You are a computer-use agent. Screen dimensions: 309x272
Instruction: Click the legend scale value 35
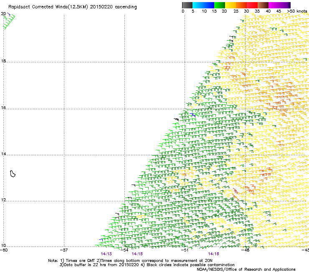pos(257,11)
